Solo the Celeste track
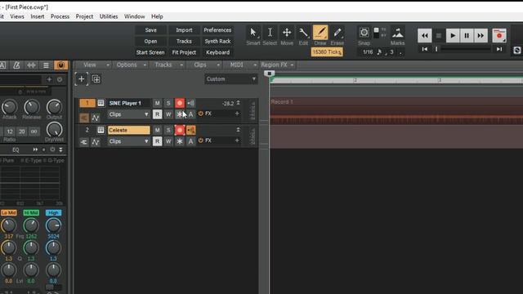Viewport: 523px width, 294px height. pyautogui.click(x=168, y=130)
